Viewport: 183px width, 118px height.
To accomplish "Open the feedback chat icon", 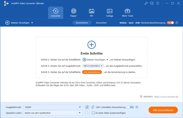I will (152, 3).
